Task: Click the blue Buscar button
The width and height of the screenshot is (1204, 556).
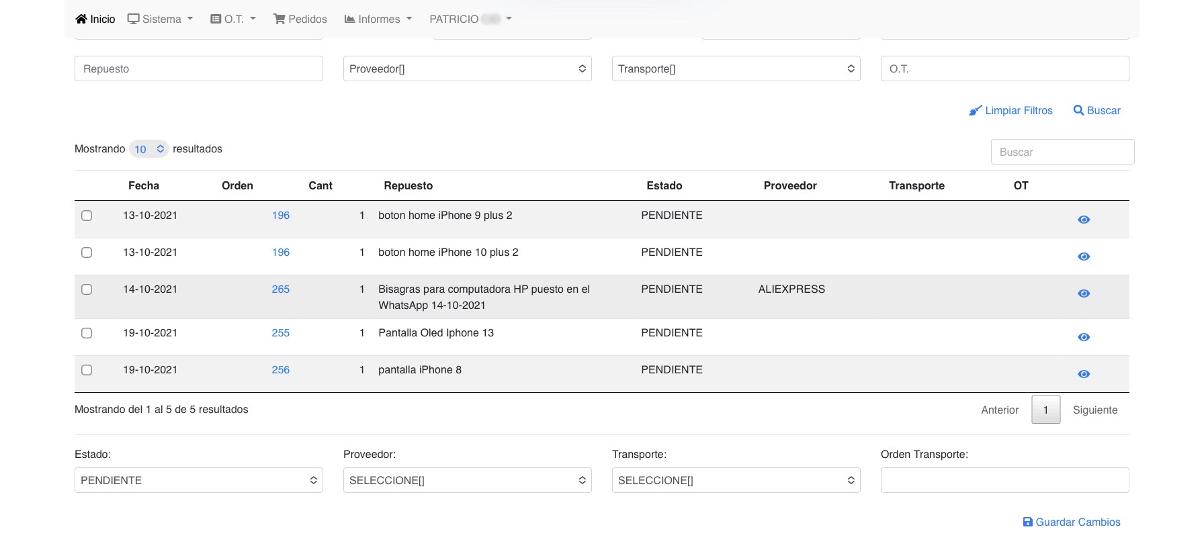Action: [x=1097, y=110]
